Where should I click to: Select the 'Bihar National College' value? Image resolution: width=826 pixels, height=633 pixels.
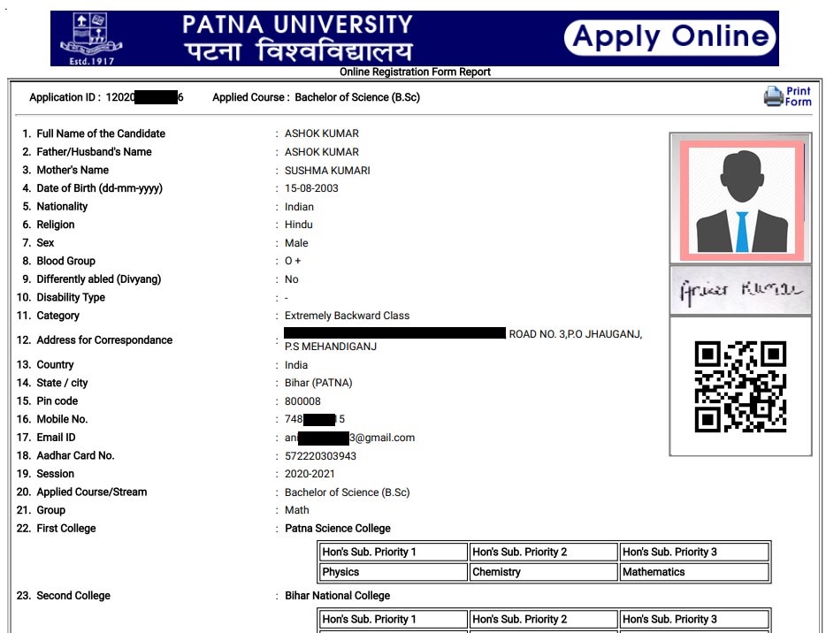(x=337, y=596)
